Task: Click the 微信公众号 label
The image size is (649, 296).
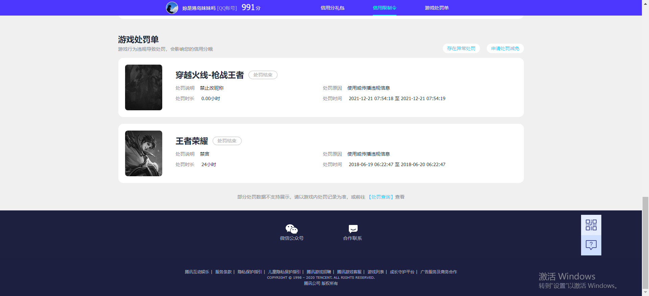Action: 292,238
